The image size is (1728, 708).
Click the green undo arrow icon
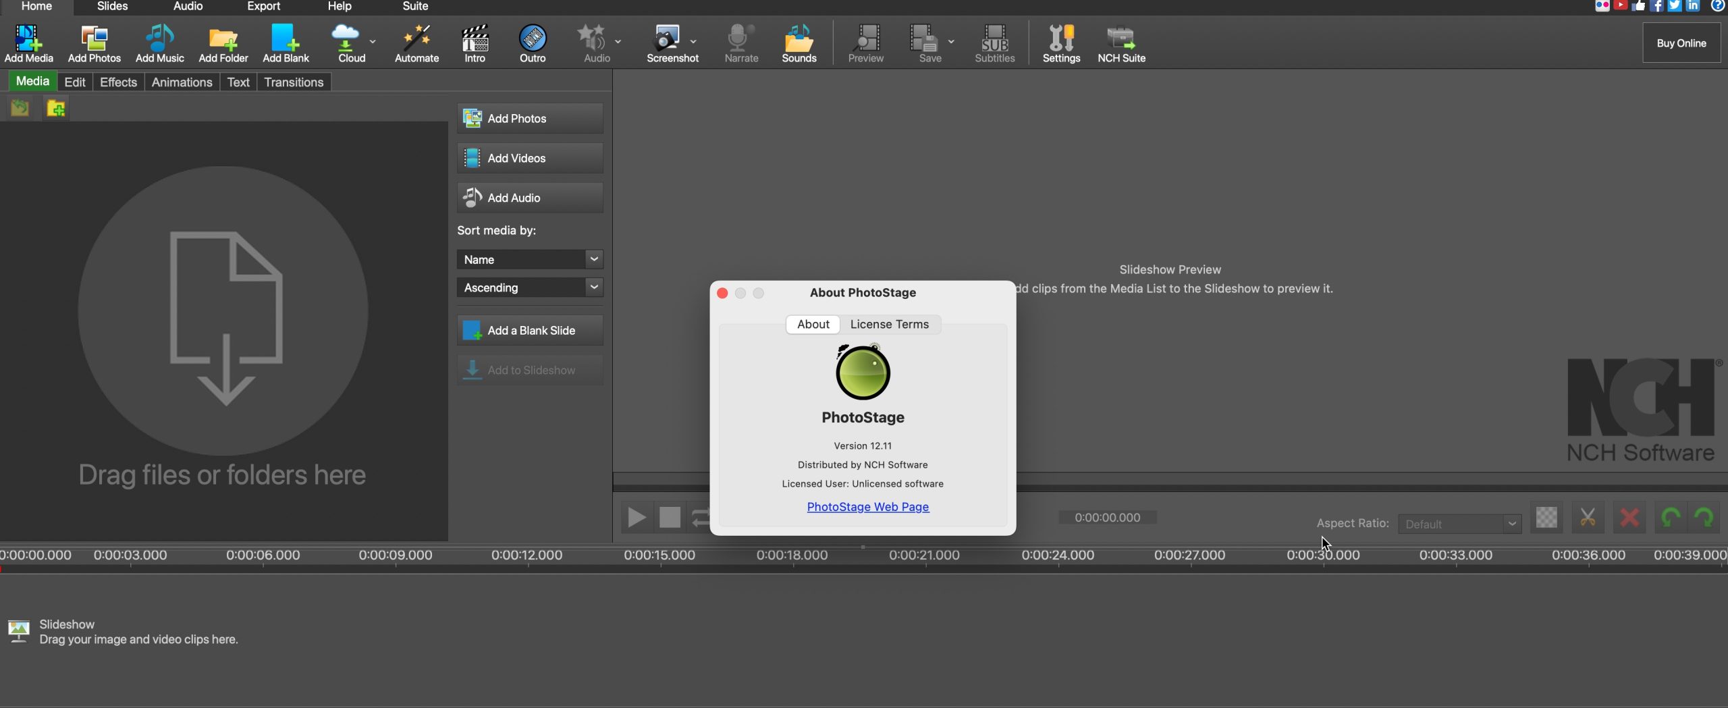pyautogui.click(x=1671, y=518)
